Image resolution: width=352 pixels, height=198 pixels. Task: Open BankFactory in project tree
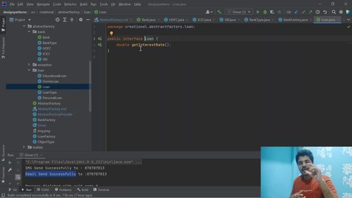click(x=46, y=120)
